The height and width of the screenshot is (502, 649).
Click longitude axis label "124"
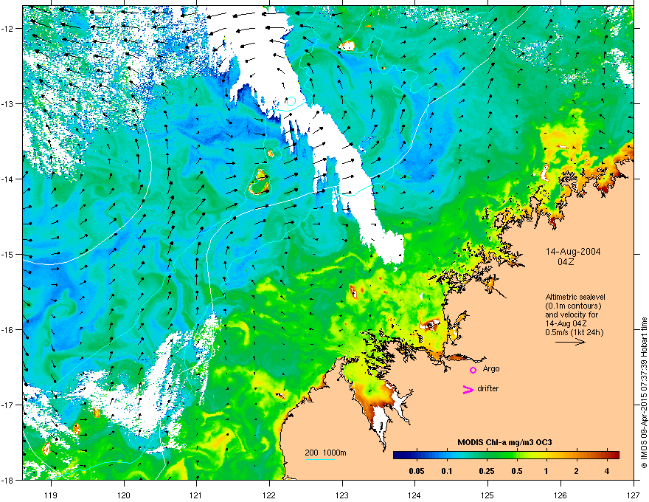(x=414, y=495)
